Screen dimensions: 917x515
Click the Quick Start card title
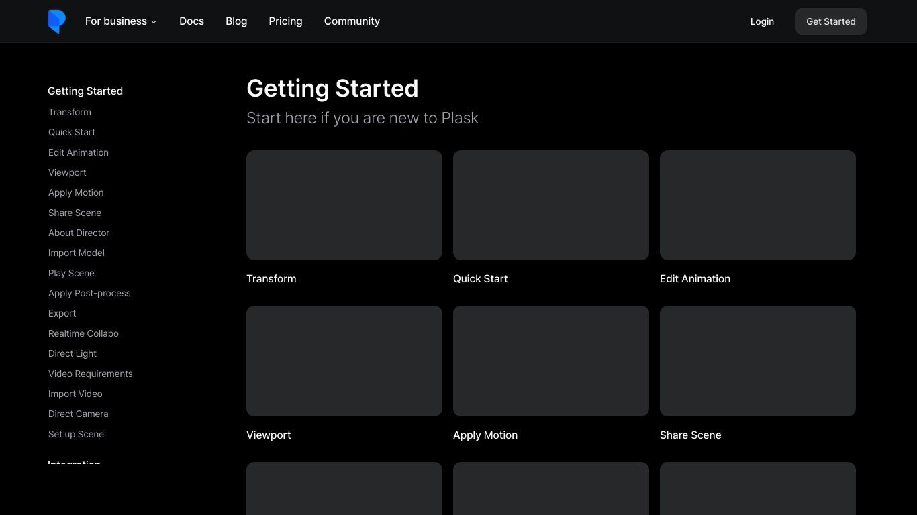pyautogui.click(x=481, y=278)
